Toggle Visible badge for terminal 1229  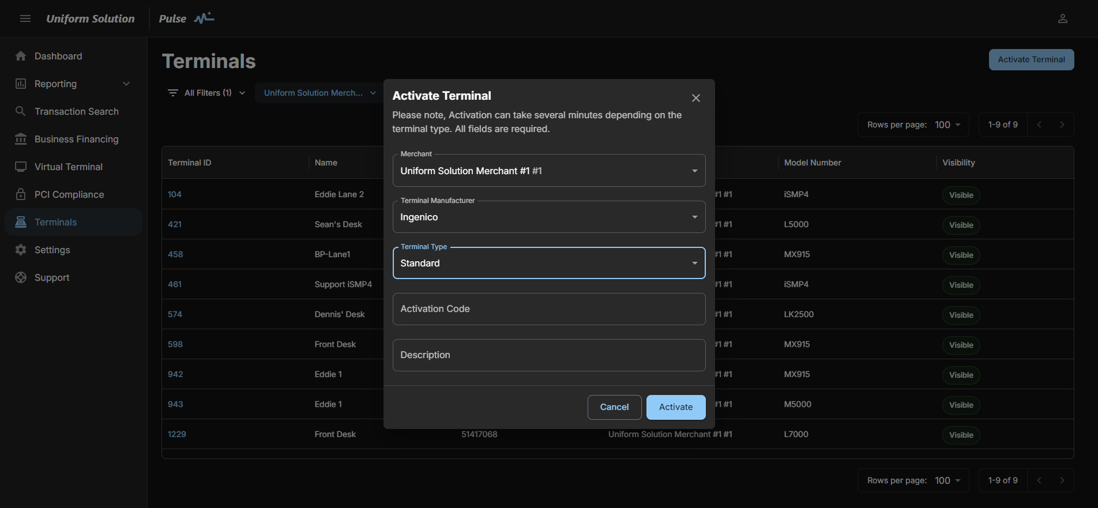[x=961, y=435]
